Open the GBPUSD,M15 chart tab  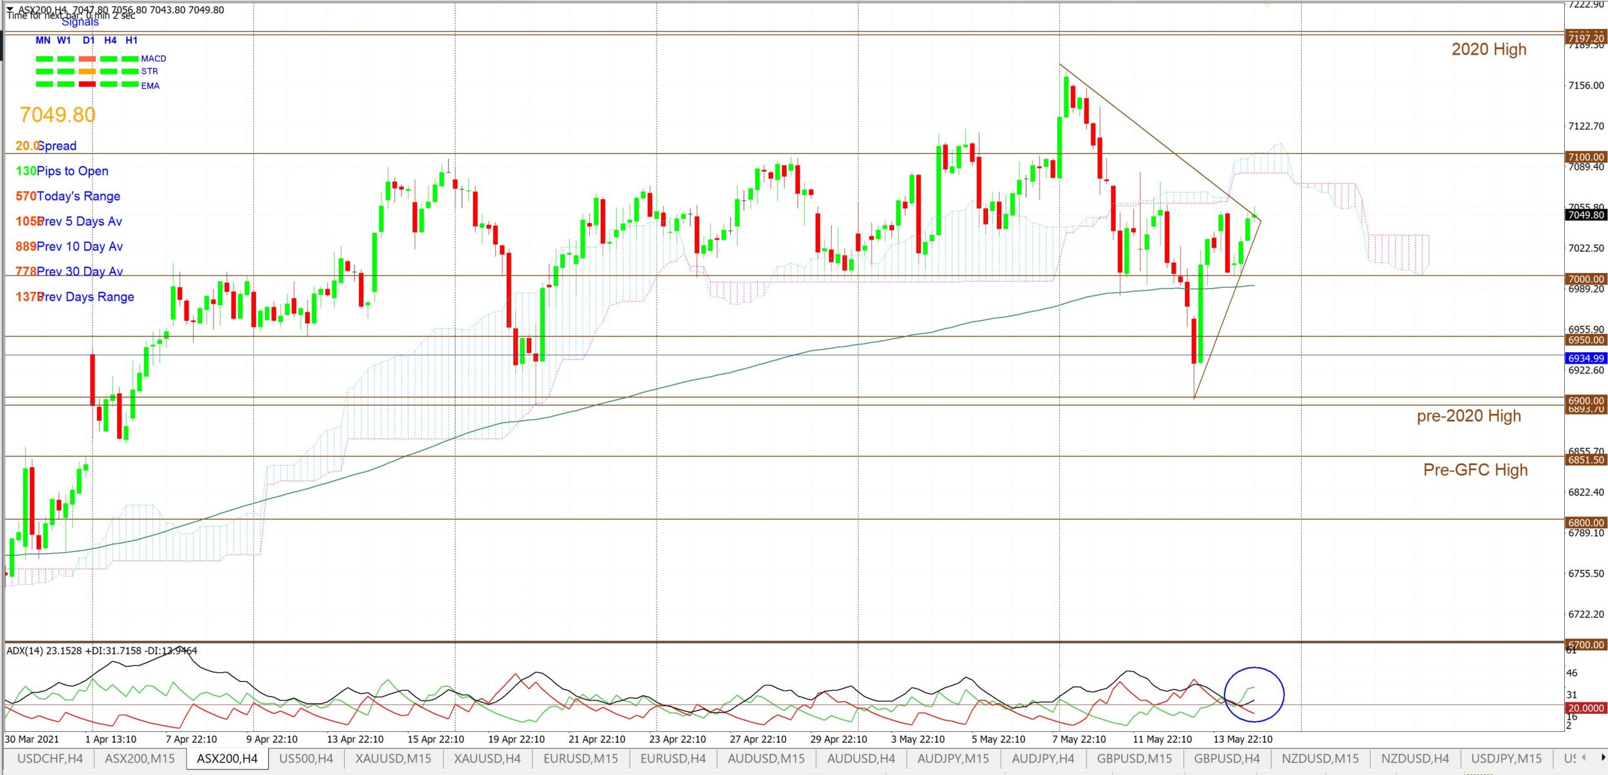1135,758
